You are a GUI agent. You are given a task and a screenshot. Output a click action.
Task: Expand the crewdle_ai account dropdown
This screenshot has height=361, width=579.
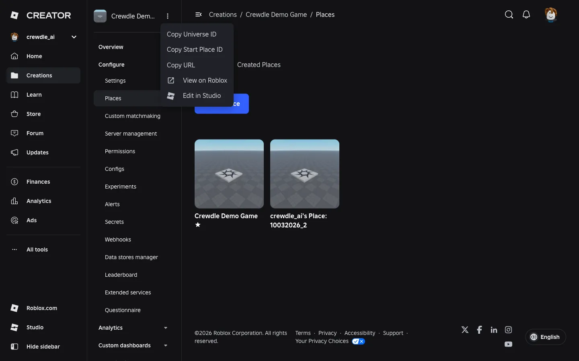tap(74, 37)
